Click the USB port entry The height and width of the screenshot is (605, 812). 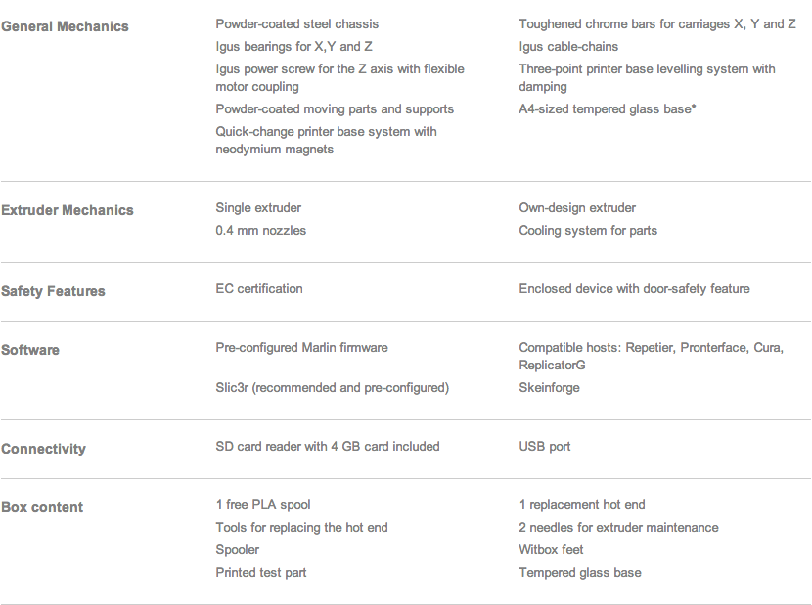click(544, 446)
